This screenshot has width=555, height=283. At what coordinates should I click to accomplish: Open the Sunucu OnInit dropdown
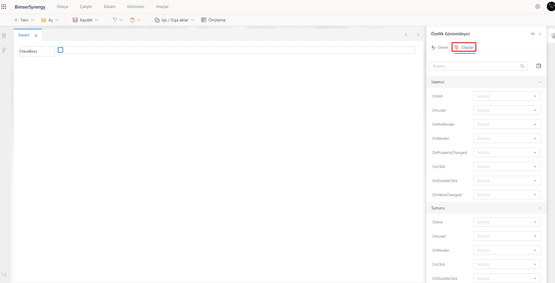(507, 222)
